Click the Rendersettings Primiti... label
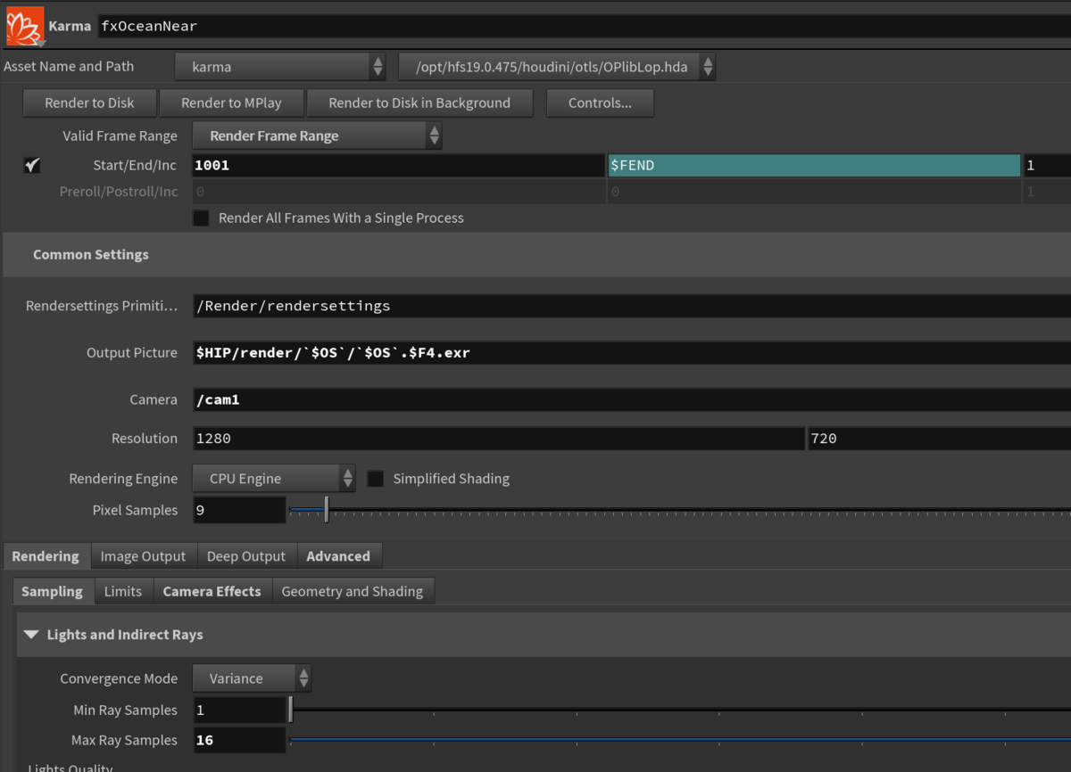1071x772 pixels. tap(102, 306)
